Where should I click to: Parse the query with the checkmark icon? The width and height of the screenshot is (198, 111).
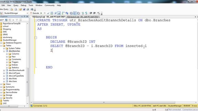48,13
